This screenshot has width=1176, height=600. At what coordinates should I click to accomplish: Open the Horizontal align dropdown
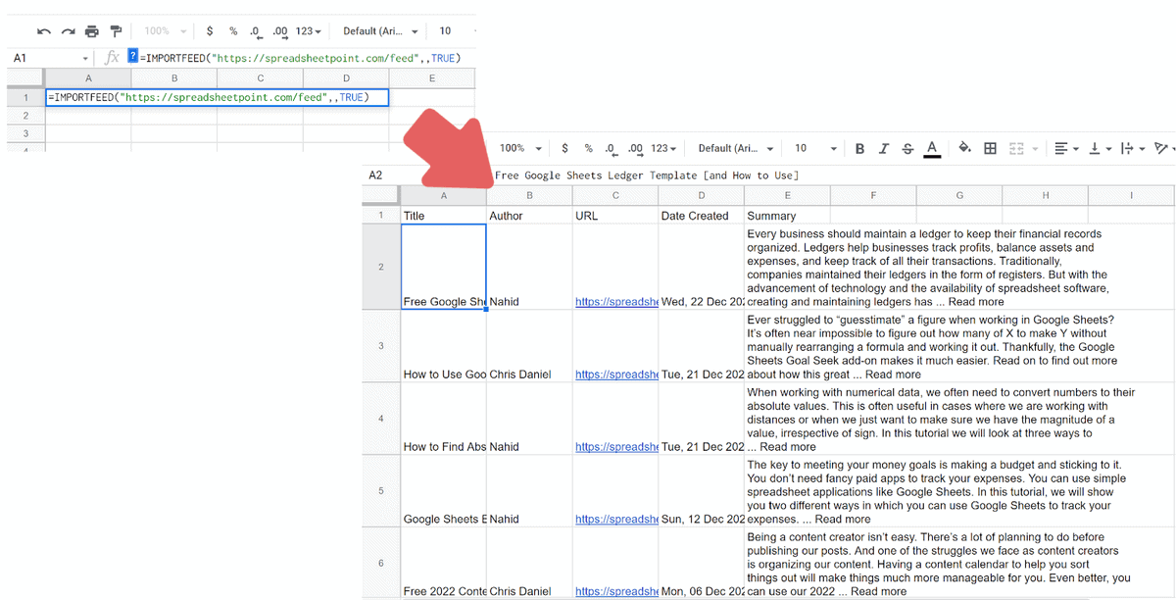pyautogui.click(x=1065, y=148)
